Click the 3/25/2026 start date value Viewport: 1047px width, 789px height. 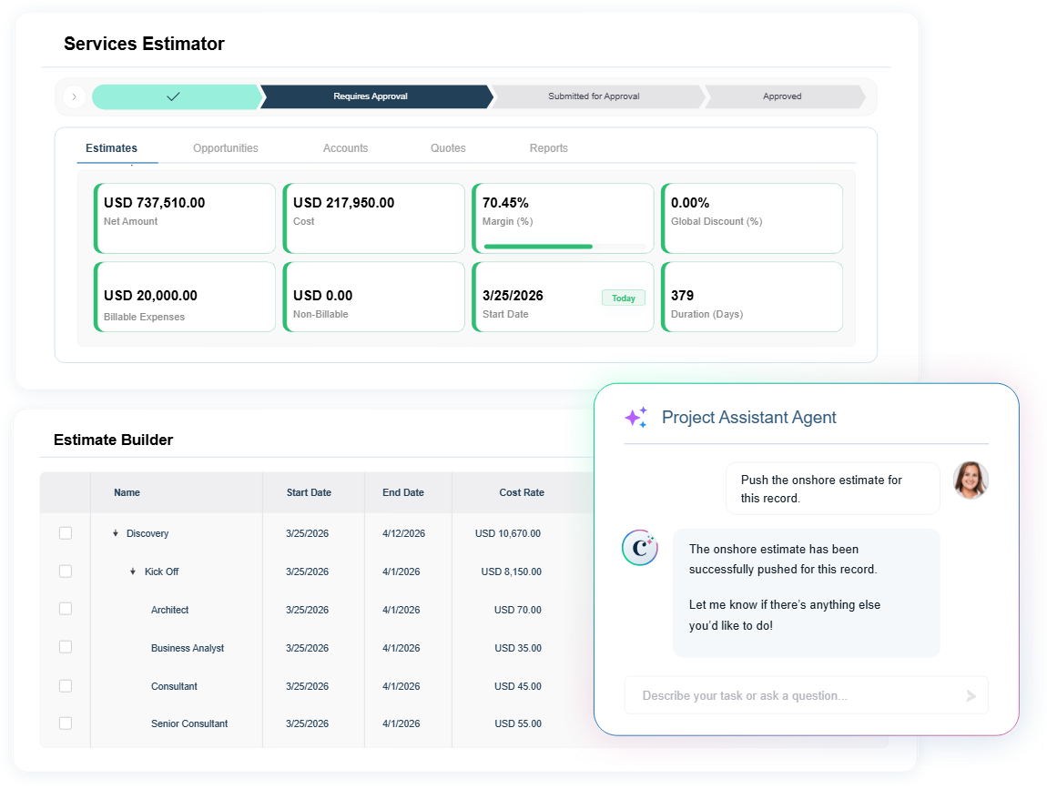click(513, 296)
